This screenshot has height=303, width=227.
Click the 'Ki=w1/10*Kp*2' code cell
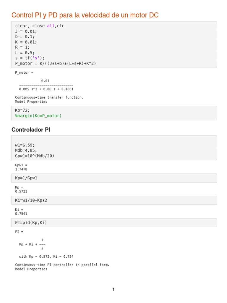click(x=114, y=200)
